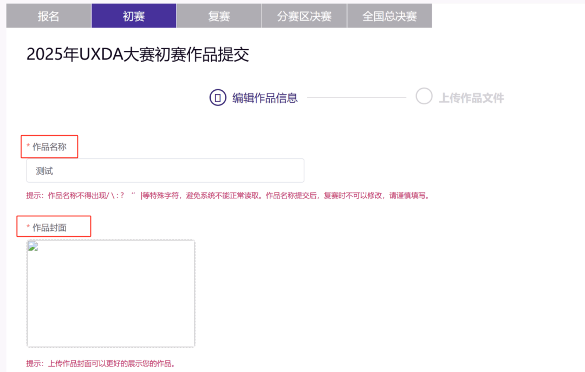Click the page title 2025年UXDA大赛初赛作品提交
Screen dimensions: 585x372
(138, 55)
